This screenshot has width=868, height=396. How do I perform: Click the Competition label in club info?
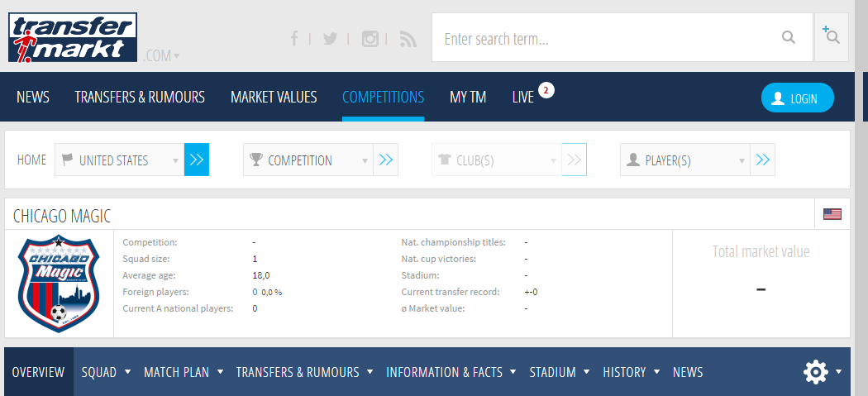point(150,242)
